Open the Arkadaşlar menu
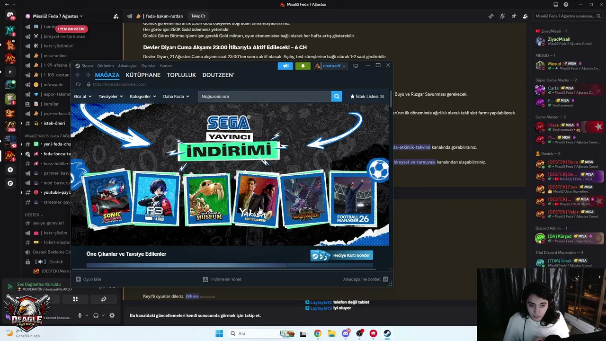606x341 pixels. [x=127, y=66]
